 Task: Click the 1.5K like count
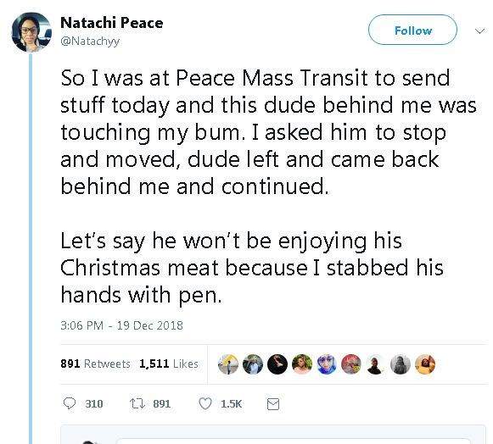point(232,403)
